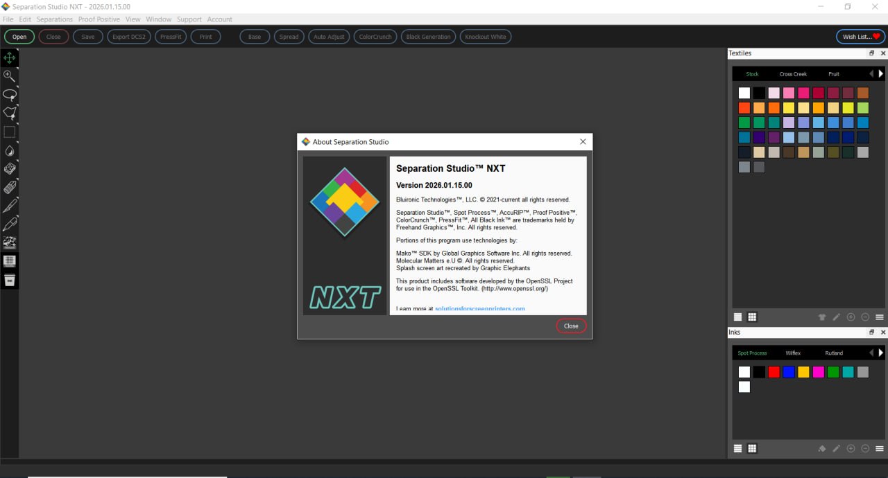
Task: Switch Inks panel to list view
Action: (738, 449)
